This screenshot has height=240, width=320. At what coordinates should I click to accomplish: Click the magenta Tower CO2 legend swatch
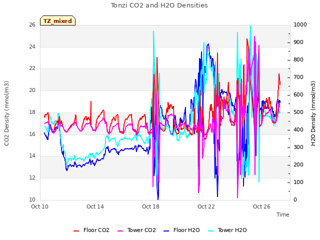[120, 231]
